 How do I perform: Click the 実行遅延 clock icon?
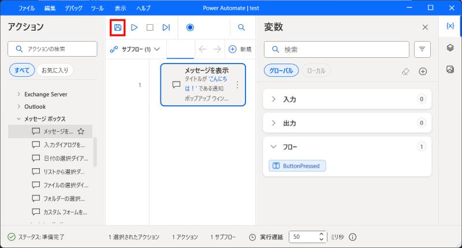[252, 237]
